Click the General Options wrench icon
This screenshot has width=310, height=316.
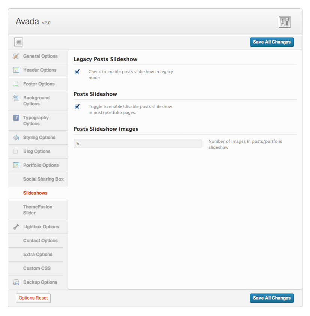[16, 56]
